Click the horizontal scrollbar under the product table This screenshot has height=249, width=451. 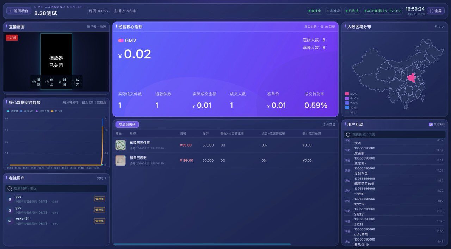[202, 244]
